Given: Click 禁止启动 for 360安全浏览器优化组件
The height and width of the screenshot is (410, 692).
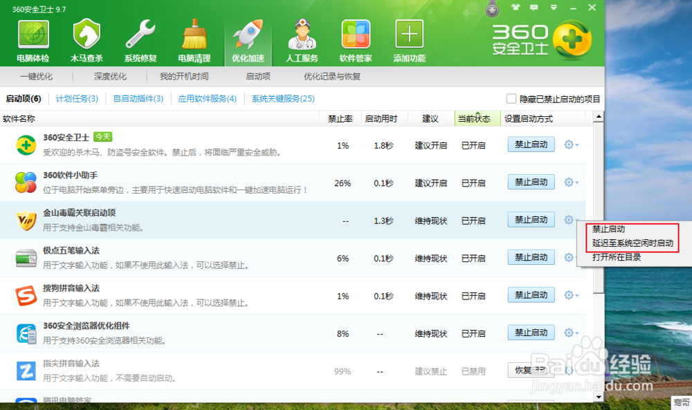Looking at the screenshot, I should (x=531, y=333).
